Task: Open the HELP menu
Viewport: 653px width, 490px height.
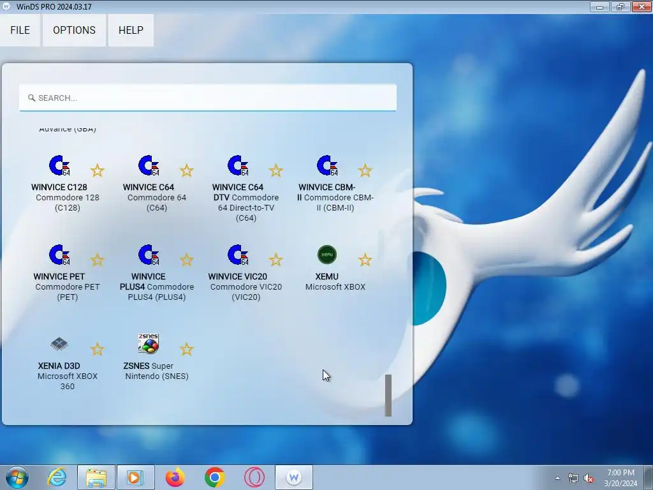Action: click(131, 30)
